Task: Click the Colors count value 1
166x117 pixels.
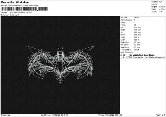Action: (x=160, y=4)
